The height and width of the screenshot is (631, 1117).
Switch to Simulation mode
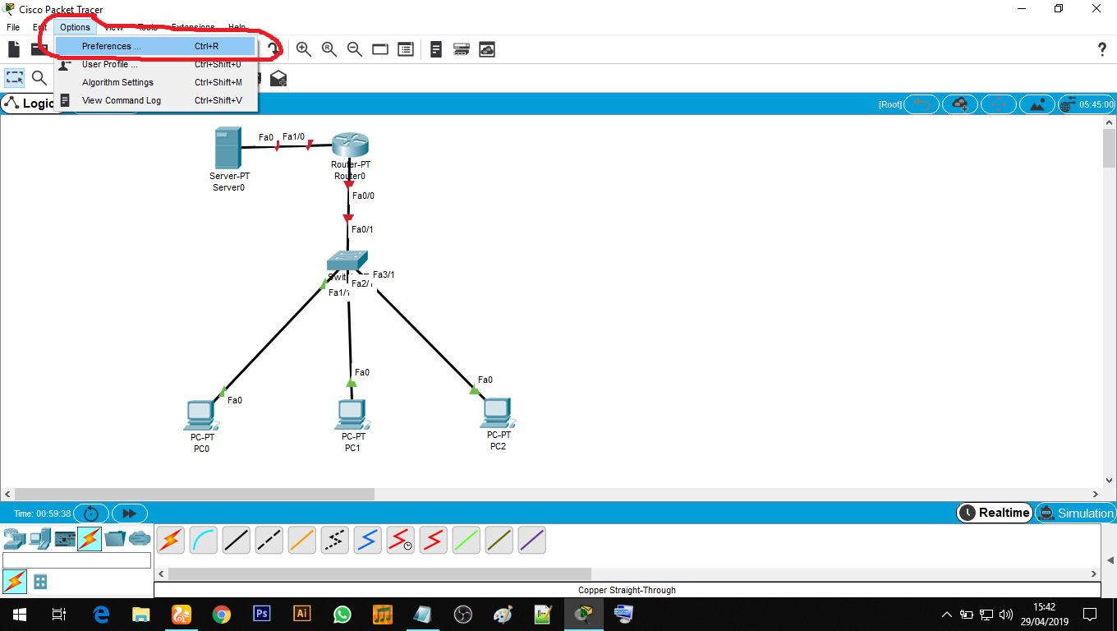click(1075, 513)
